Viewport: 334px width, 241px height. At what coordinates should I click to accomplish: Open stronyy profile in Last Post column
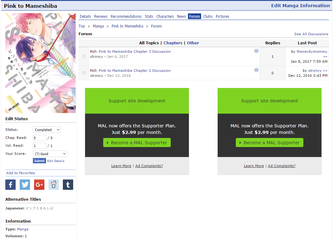click(x=315, y=71)
